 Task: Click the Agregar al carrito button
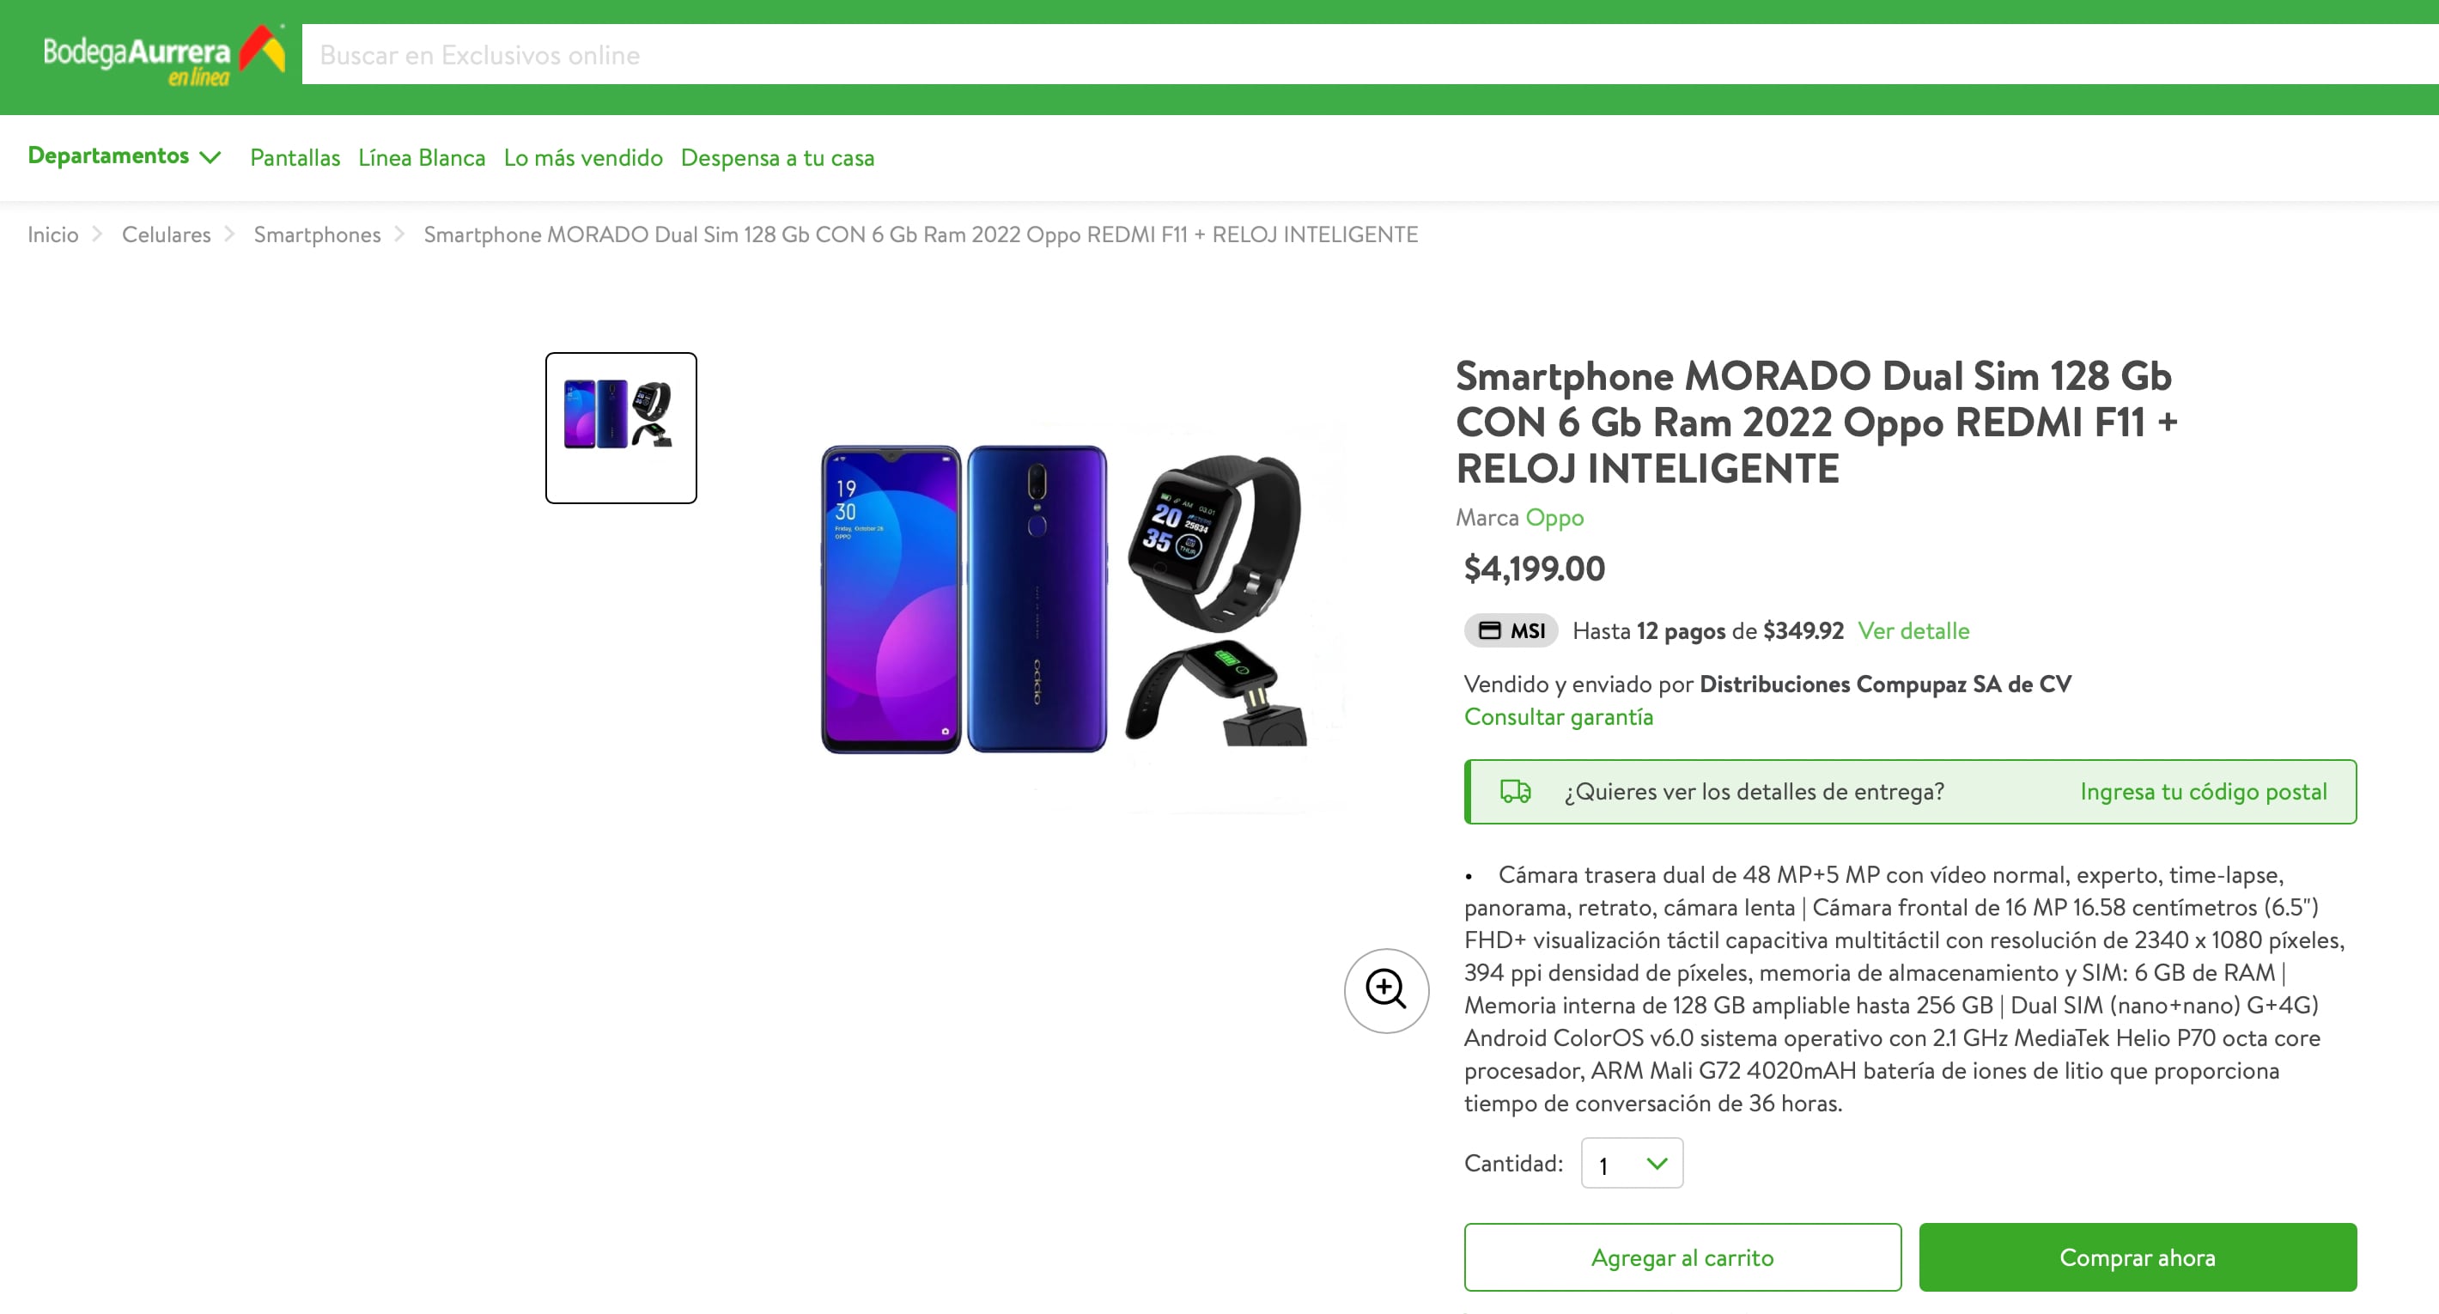(1682, 1257)
